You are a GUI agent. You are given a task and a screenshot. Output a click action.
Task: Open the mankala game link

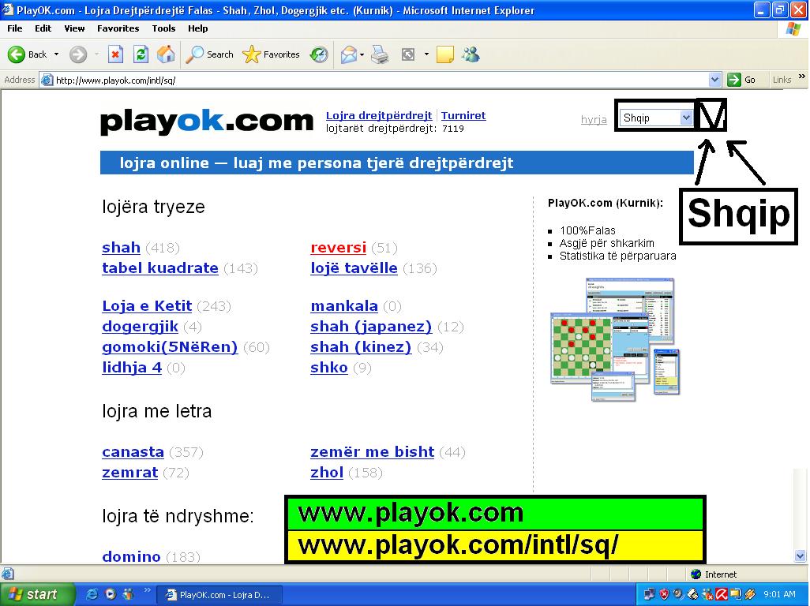[344, 305]
